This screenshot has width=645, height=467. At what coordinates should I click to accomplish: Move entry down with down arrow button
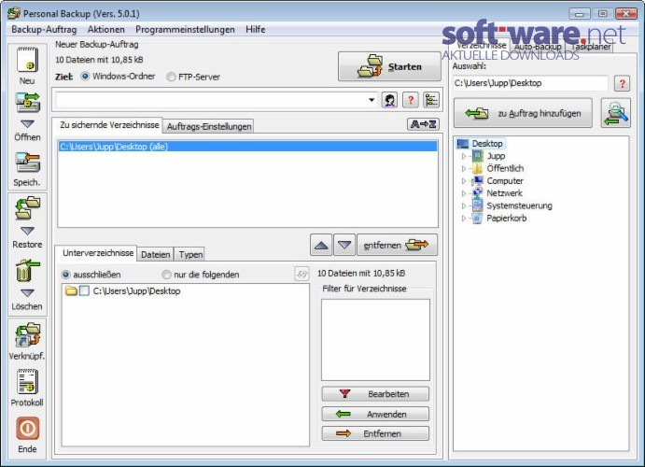pos(344,246)
